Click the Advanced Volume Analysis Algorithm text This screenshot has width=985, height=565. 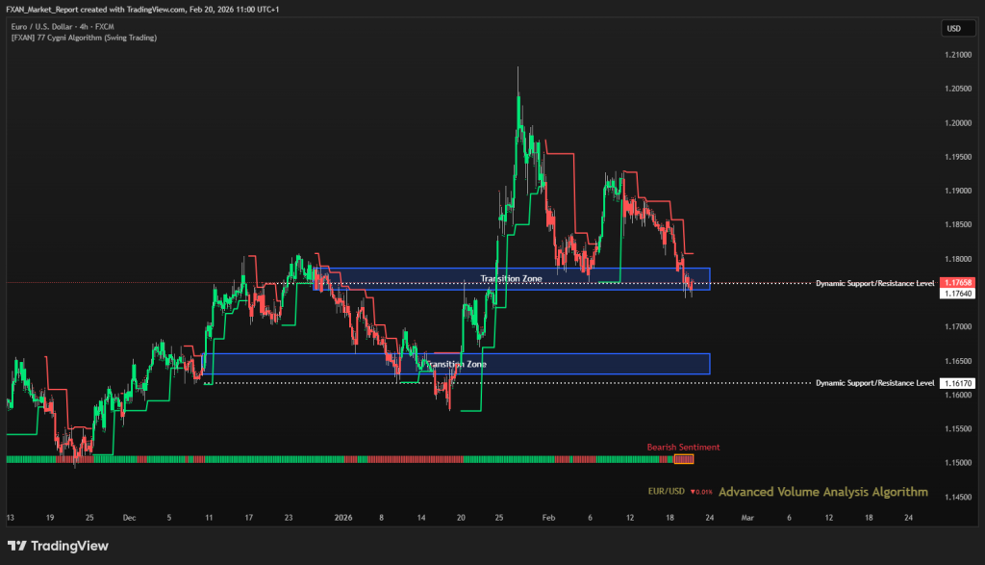click(822, 492)
